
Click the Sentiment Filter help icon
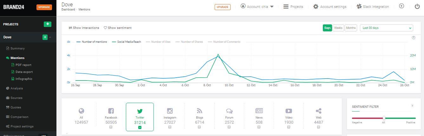412,106
